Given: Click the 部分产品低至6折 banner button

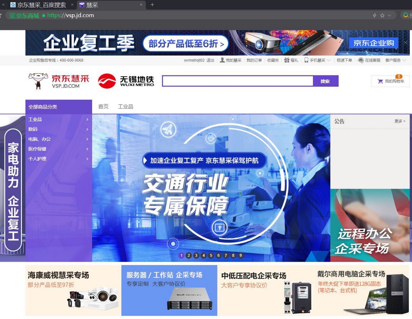Looking at the screenshot, I should pyautogui.click(x=186, y=44).
